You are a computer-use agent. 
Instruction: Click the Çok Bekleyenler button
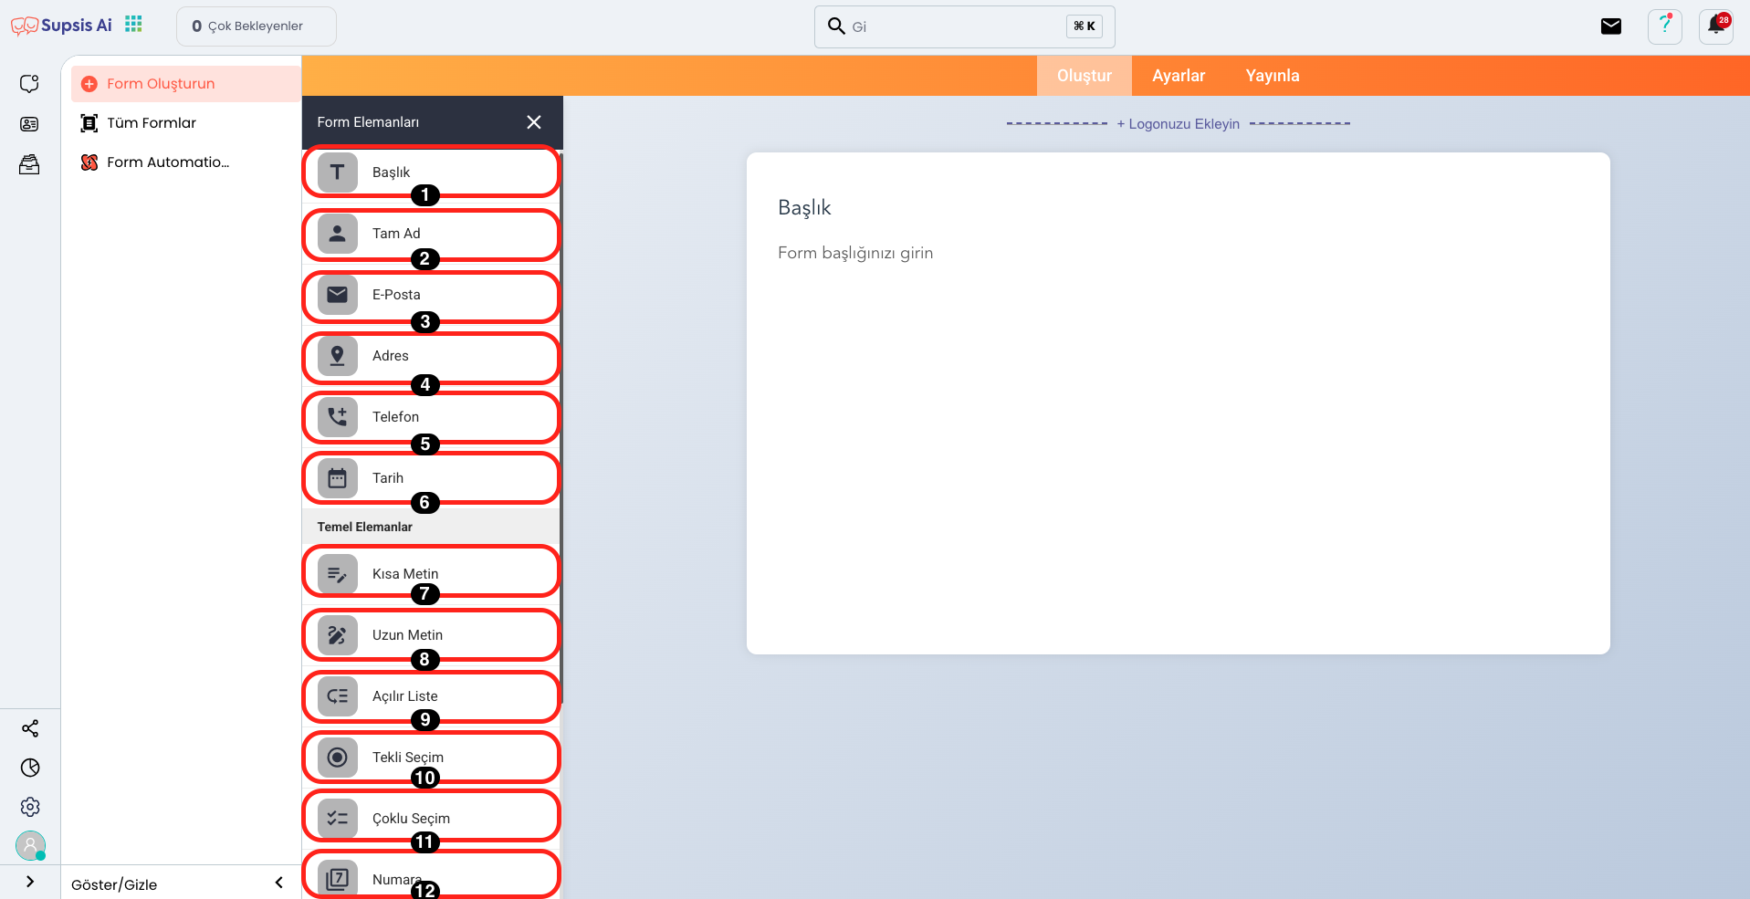(257, 26)
